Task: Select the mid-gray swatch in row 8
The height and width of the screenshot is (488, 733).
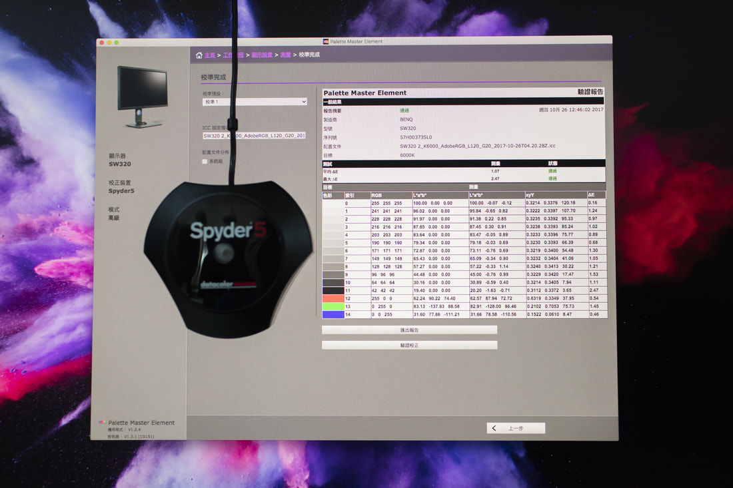Action: 333,267
